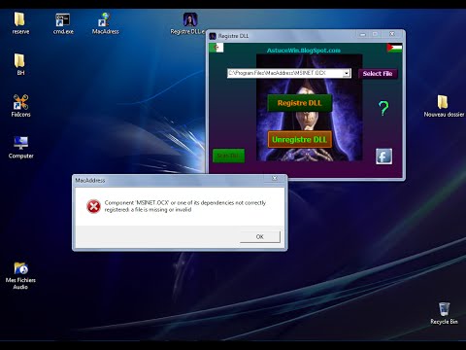
Task: Click the MacAddress dialog title text
Action: tap(90, 181)
